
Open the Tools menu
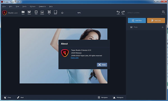coord(24,6)
